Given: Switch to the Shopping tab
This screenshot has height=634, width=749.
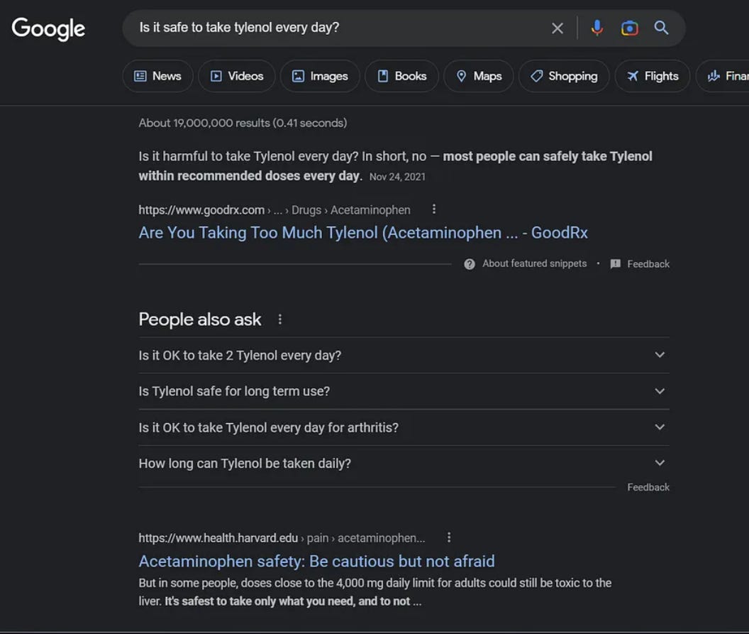Looking at the screenshot, I should (x=564, y=76).
